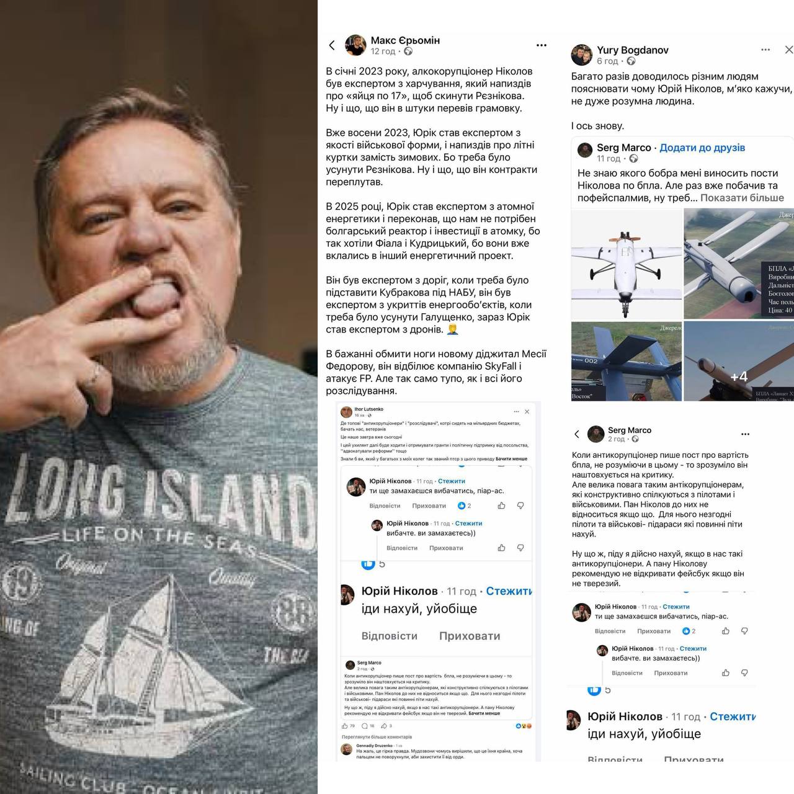Open three-dot menu on Yury Bogdanov post
Screen dimensions: 794x794
(x=765, y=50)
